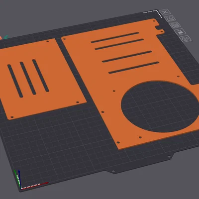Click the teal arrow icon at the left edge
Image resolution: width=199 pixels, height=199 pixels.
tap(6, 37)
